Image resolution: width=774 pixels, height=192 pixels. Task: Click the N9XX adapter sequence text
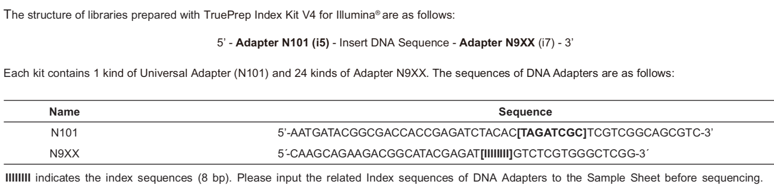pyautogui.click(x=463, y=154)
